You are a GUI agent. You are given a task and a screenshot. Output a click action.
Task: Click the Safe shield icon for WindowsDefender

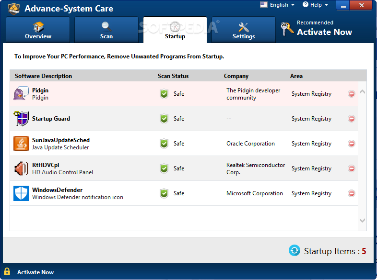164,193
